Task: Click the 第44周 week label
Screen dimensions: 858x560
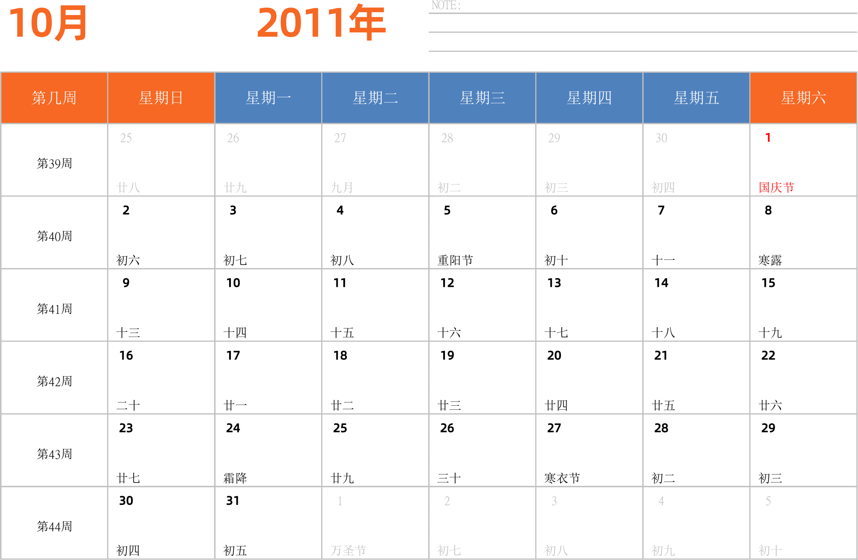Action: [54, 527]
